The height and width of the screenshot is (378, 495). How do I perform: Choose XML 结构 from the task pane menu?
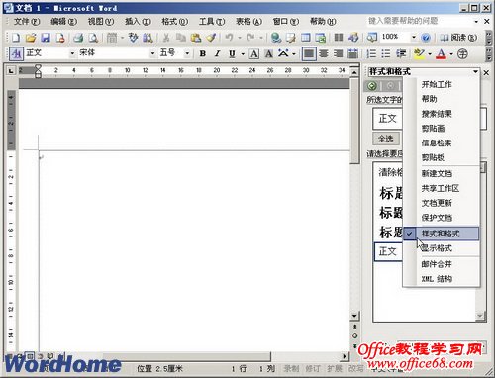pyautogui.click(x=442, y=279)
